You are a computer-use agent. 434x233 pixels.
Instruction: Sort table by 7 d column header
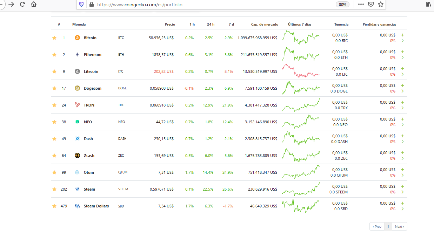coord(231,25)
